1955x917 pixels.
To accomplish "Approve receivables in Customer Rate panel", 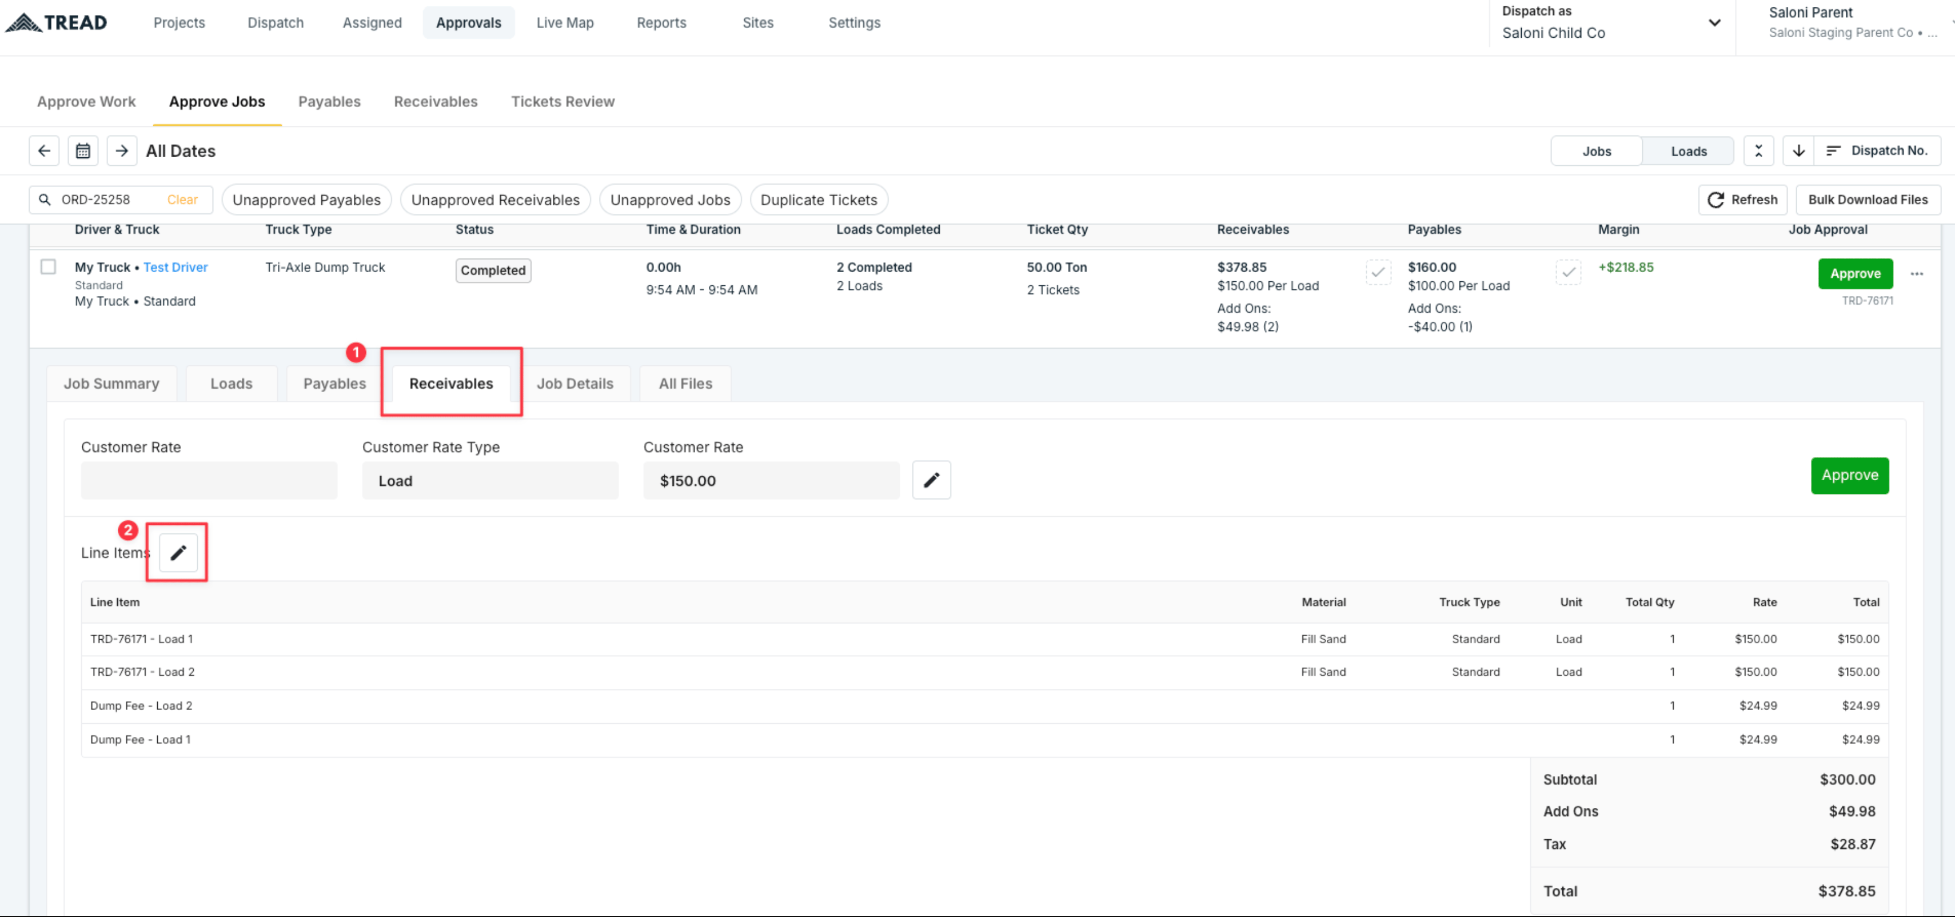I will [1849, 475].
